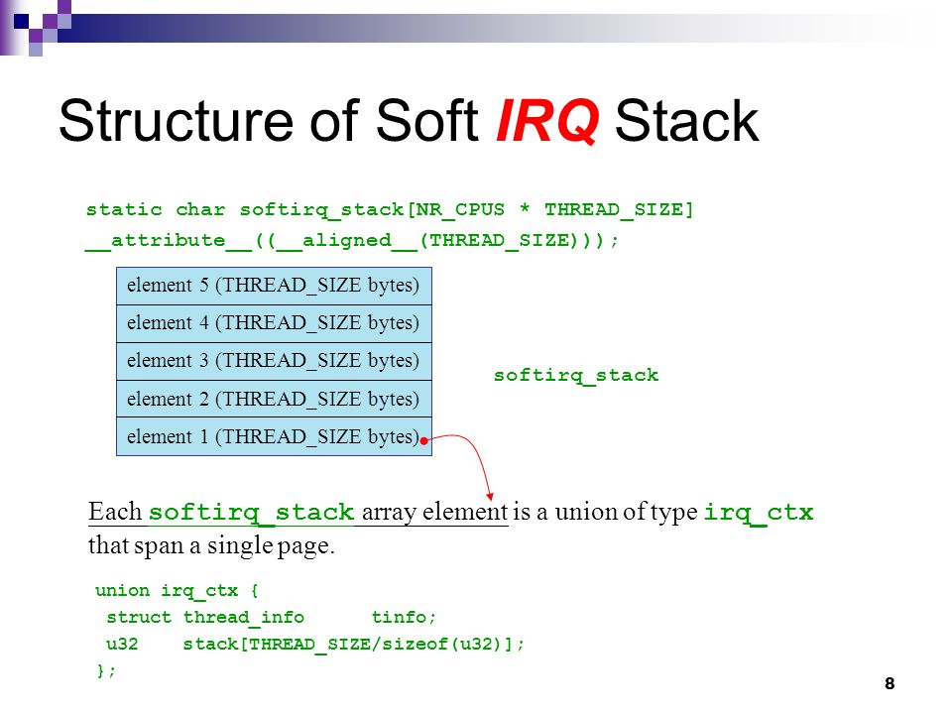Click the 'stack[THREAD_SIZE/sizeof(u32)];' code text

[353, 644]
